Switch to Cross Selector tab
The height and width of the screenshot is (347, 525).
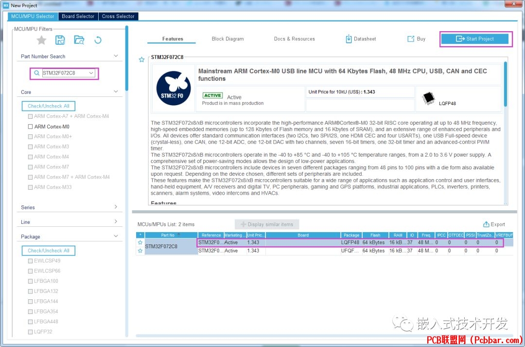coord(118,16)
